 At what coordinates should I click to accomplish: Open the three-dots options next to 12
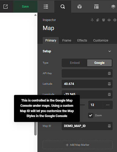point(108,105)
